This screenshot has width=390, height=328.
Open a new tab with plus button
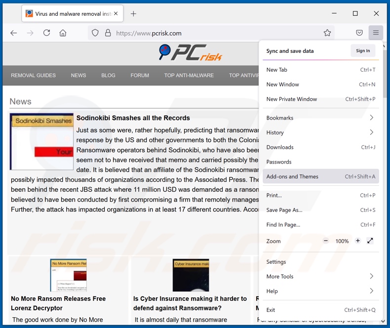pos(133,14)
